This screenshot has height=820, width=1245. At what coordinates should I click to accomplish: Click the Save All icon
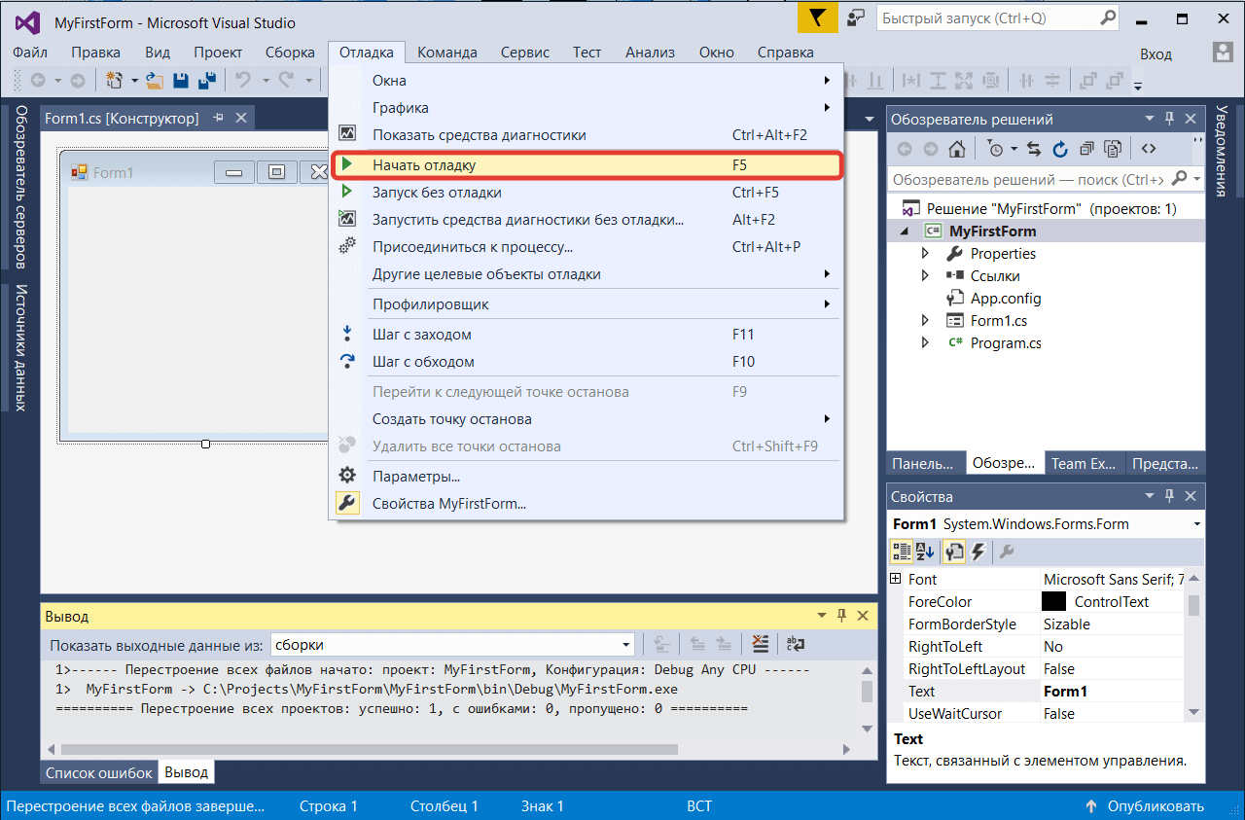tap(207, 81)
